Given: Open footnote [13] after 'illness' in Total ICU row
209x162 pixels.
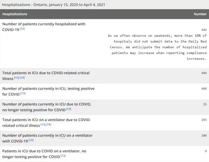Looking at the screenshot, I should pyautogui.click(x=17, y=78).
